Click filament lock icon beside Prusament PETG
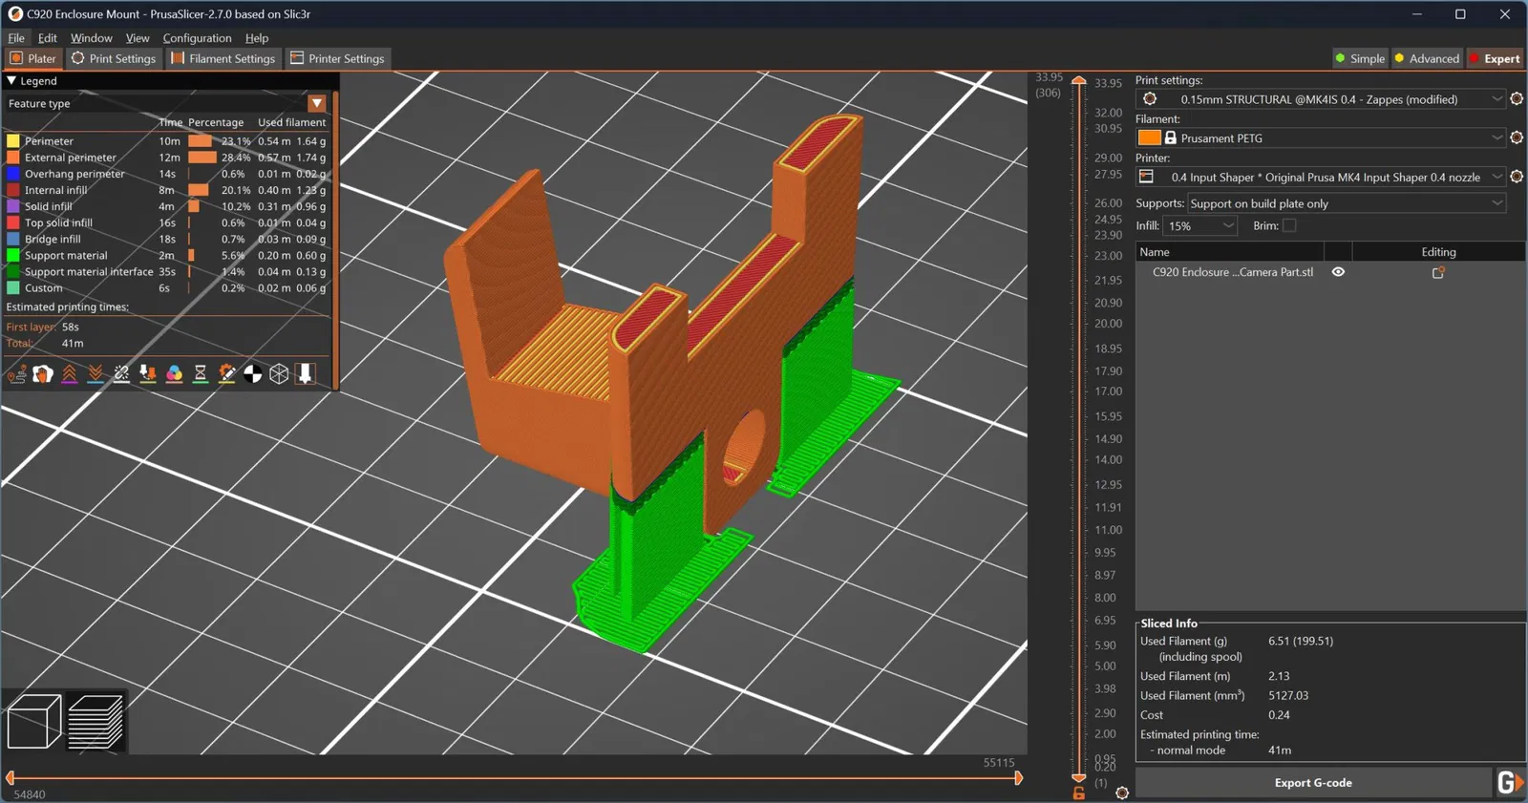 tap(1171, 137)
